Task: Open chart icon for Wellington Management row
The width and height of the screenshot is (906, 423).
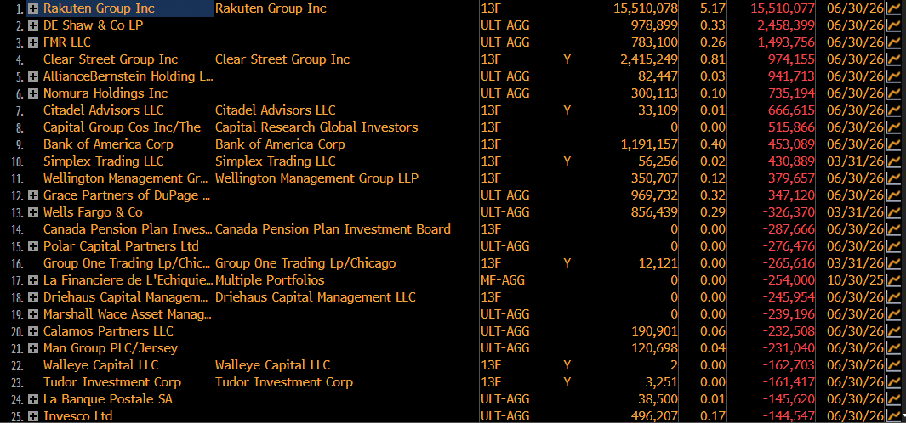Action: pyautogui.click(x=893, y=178)
